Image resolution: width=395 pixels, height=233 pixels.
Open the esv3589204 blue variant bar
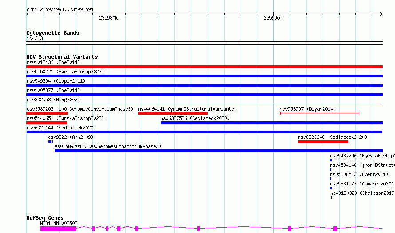219,151
